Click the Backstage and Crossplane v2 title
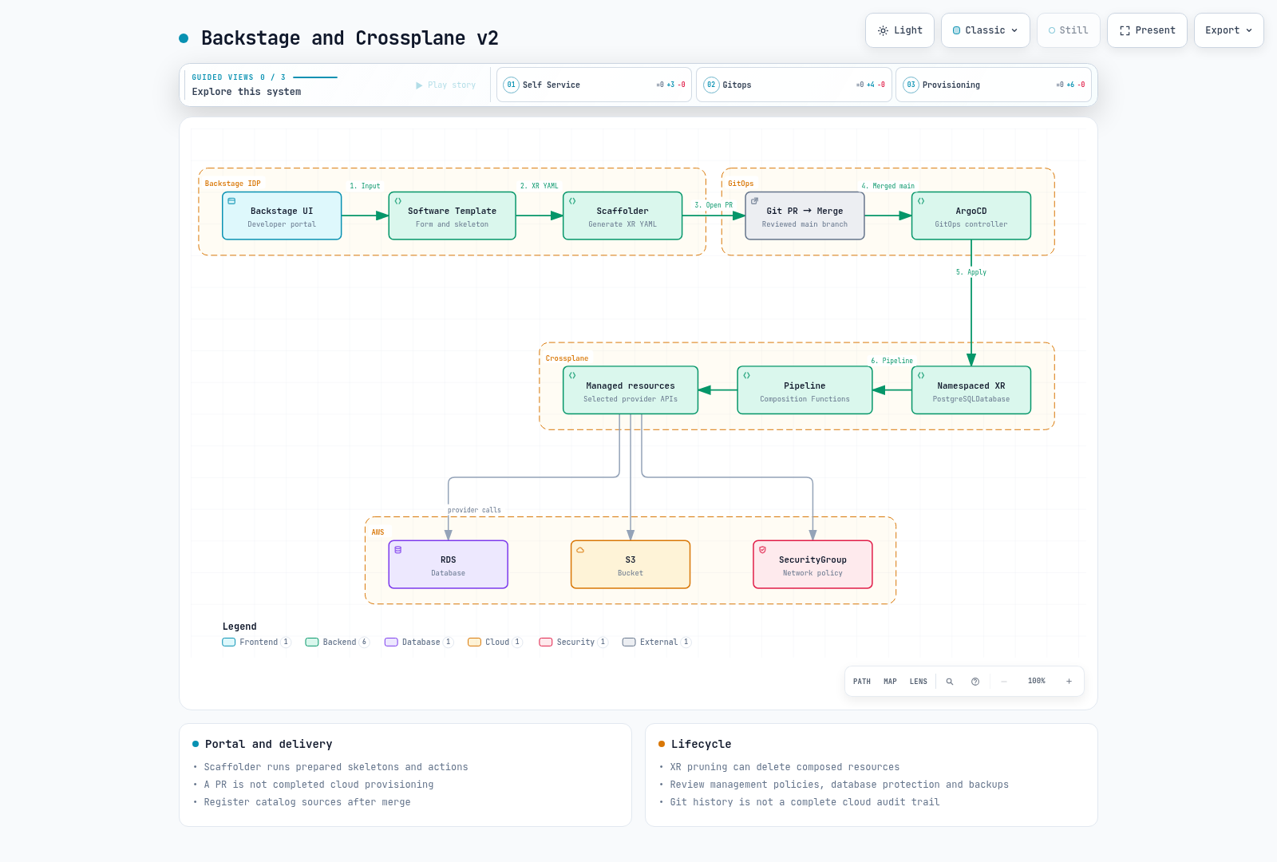The width and height of the screenshot is (1277, 862). [x=350, y=38]
